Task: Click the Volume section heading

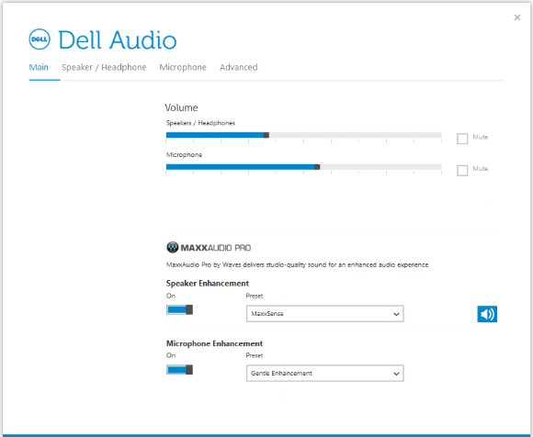Action: coord(181,107)
